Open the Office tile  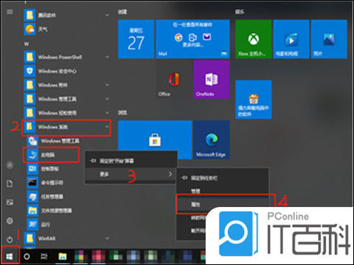tap(174, 79)
